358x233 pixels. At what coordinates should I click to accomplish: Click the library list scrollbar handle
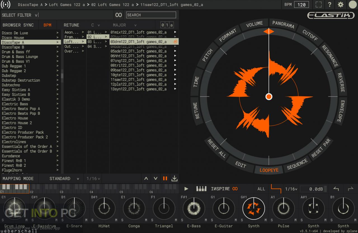point(62,76)
